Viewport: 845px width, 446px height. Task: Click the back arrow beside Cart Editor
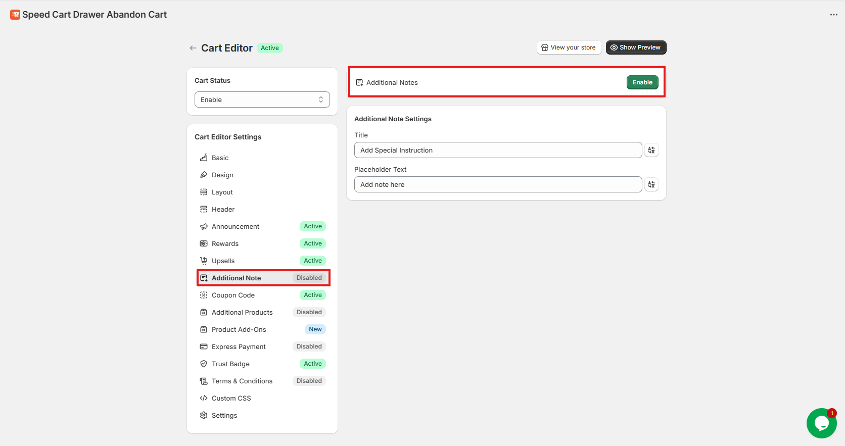[x=193, y=48]
